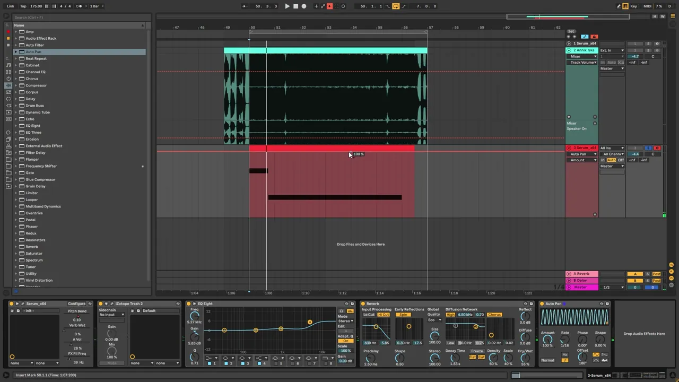Toggle the Loop switch in the transport bar
679x382 pixels.
tap(396, 6)
